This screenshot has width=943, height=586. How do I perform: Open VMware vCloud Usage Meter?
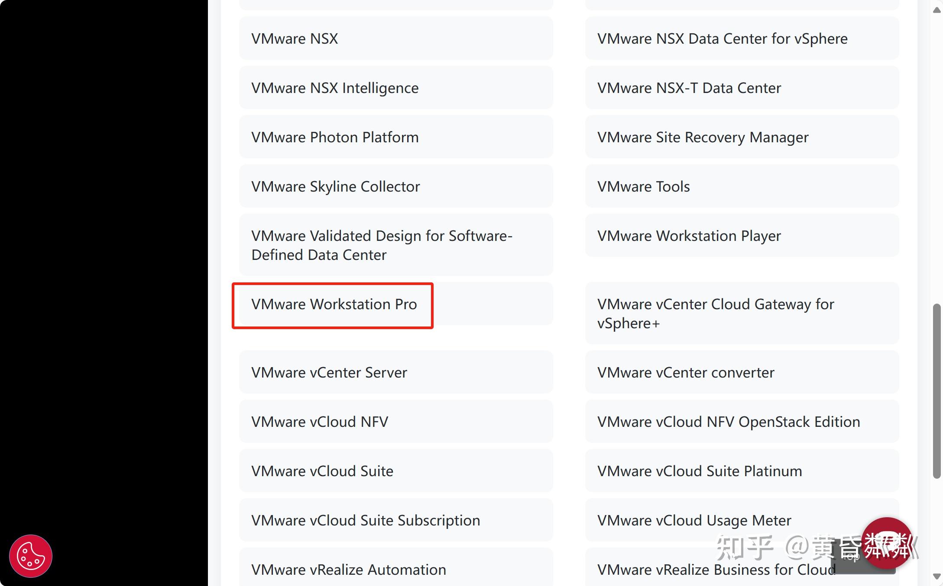click(694, 521)
